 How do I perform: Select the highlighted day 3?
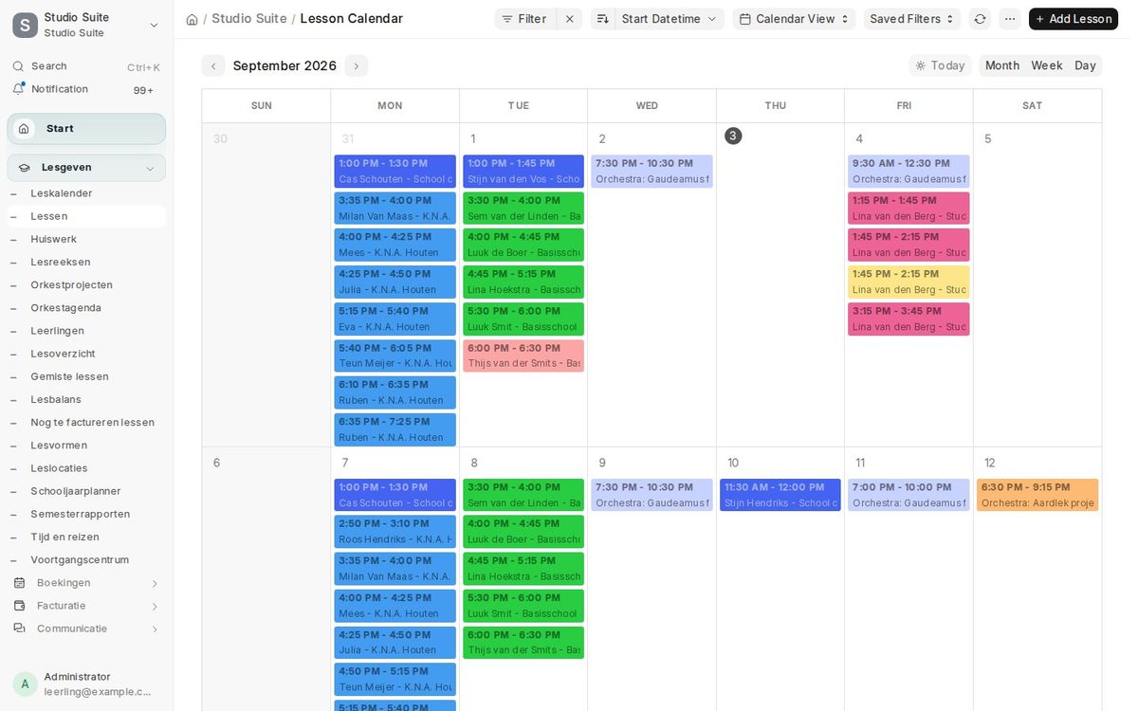point(733,136)
